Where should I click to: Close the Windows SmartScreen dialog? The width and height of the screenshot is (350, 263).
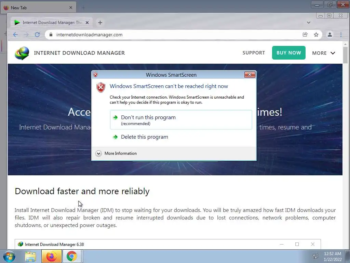[x=250, y=75]
